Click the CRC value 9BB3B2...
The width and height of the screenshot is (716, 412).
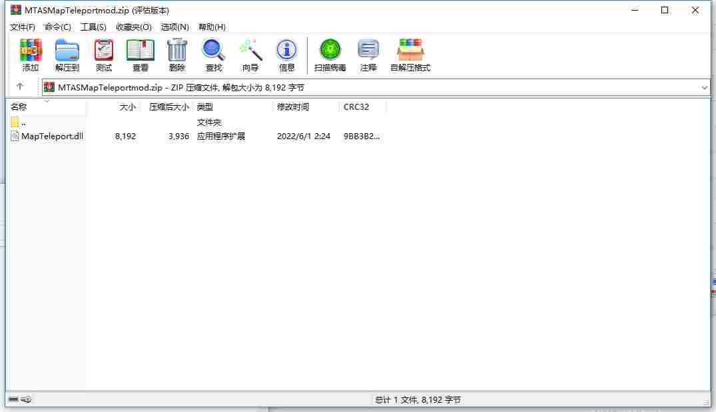coord(361,136)
